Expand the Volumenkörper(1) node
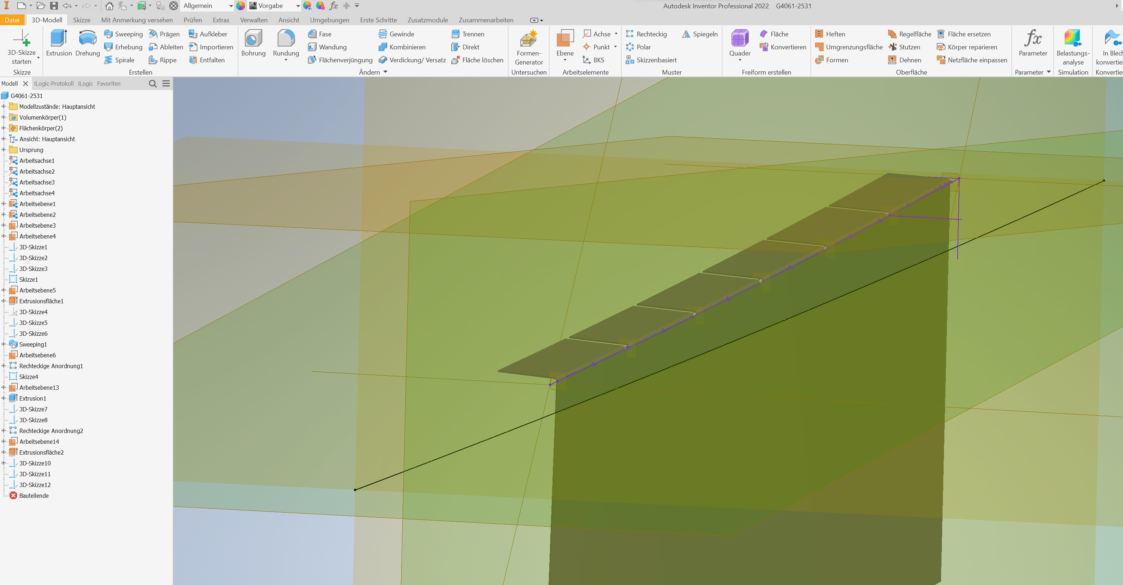 click(4, 117)
